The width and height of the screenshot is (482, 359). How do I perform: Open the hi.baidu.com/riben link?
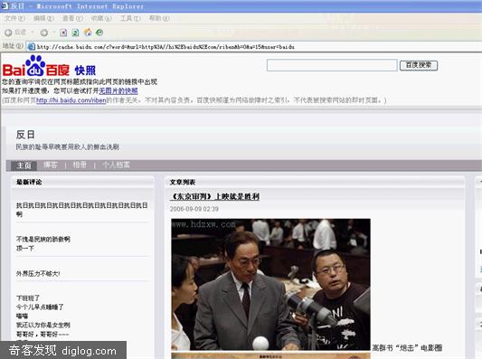tap(71, 100)
